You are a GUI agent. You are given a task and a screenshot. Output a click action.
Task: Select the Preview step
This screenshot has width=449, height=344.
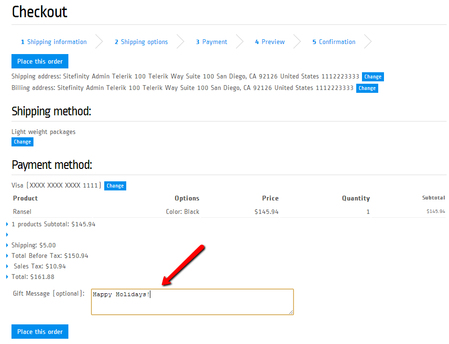(x=270, y=42)
